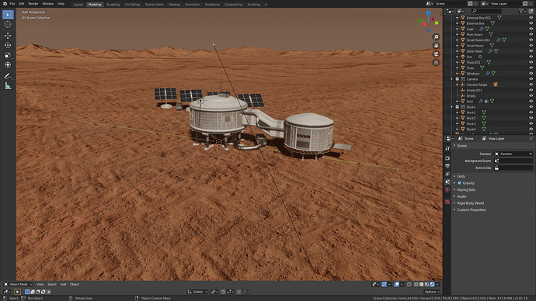
Task: Toggle camera view icon in viewport
Action: click(x=436, y=54)
